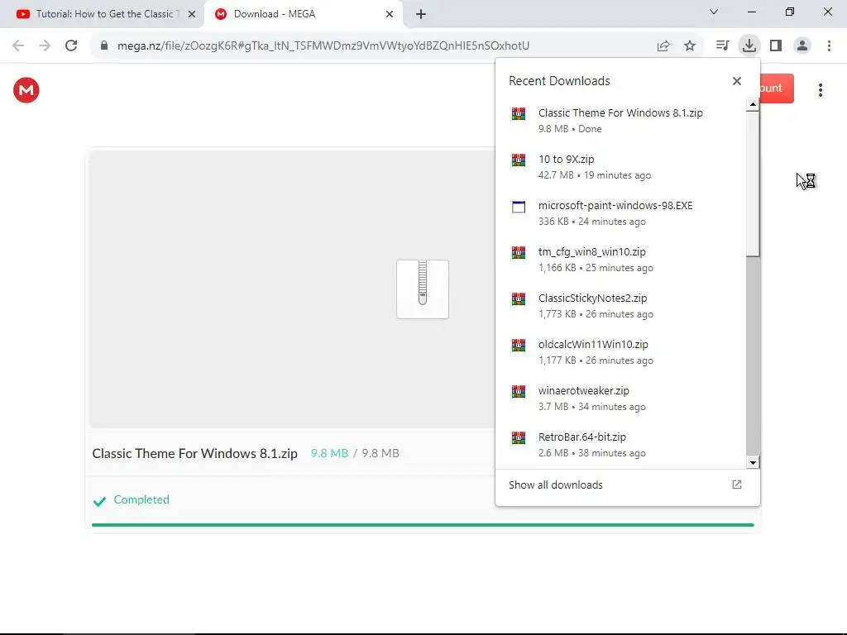Click icon of winaerotweaker.zip
This screenshot has width=847, height=635.
[x=519, y=391]
